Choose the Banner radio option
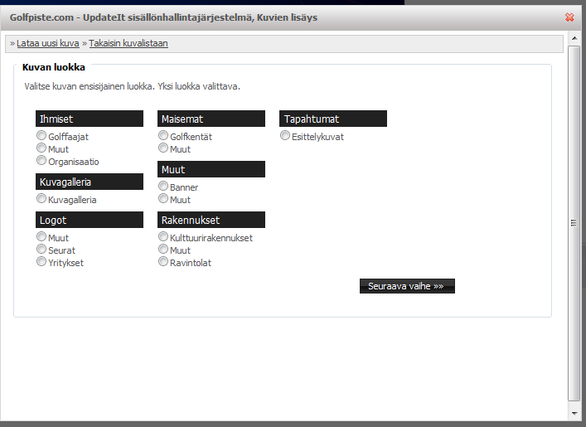Screen dimensions: 586x427 [163, 186]
